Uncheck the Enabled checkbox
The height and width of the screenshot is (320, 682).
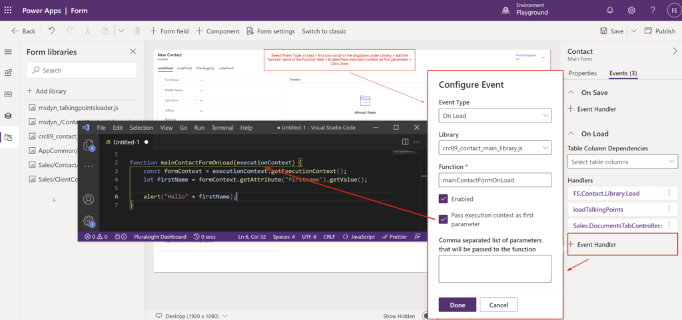443,199
